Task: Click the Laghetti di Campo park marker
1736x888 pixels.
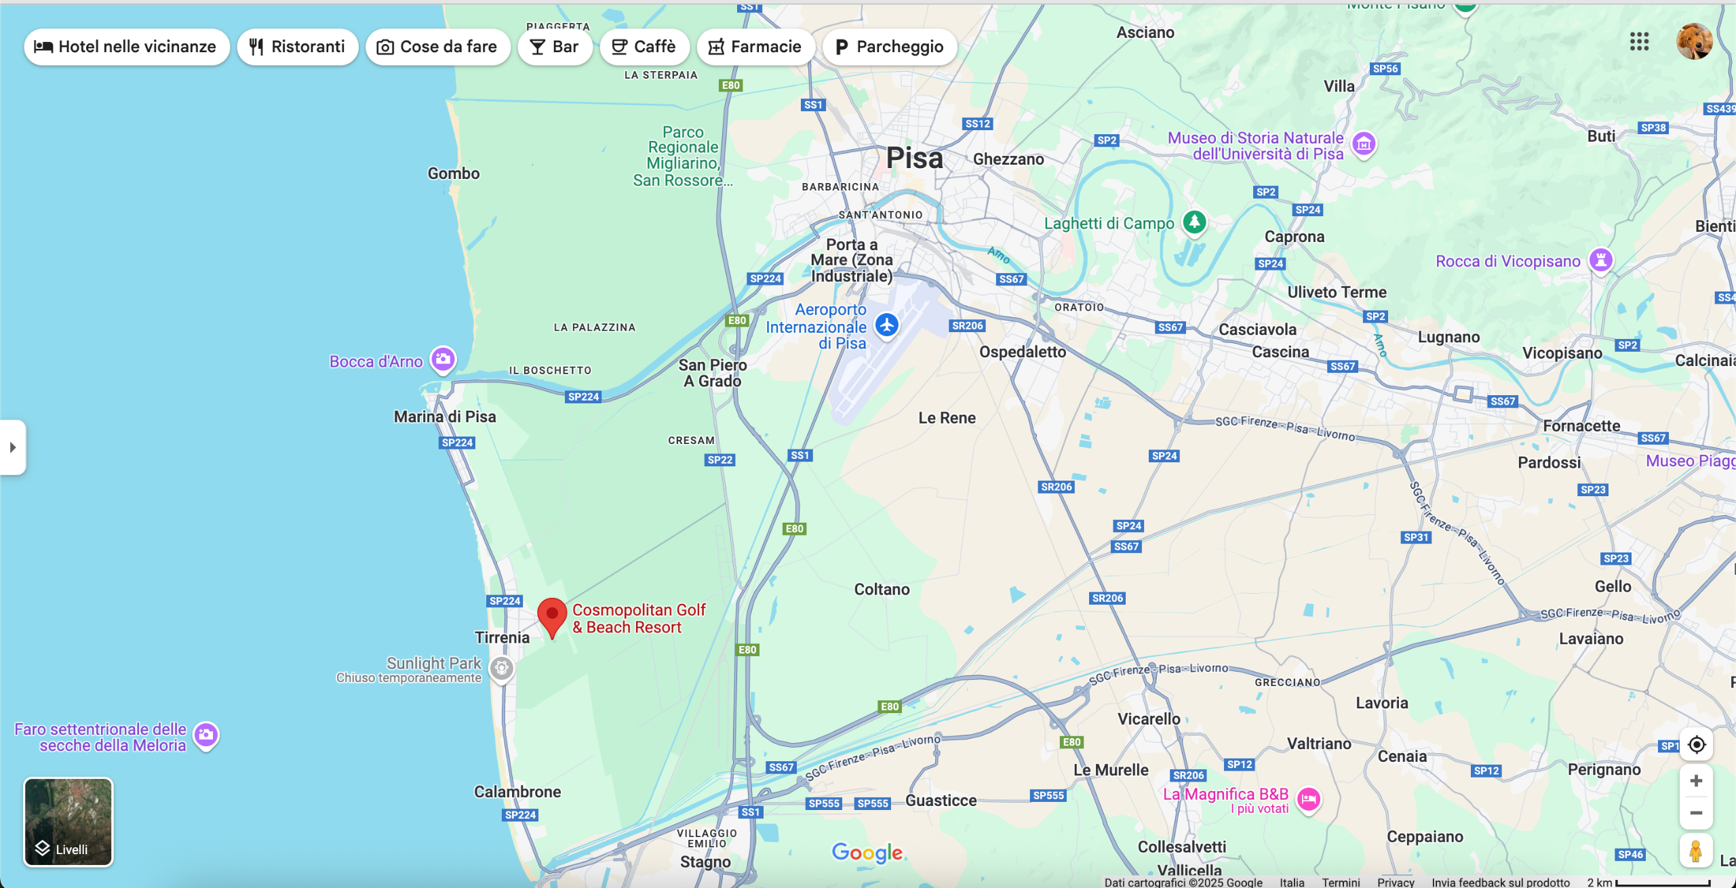Action: click(1194, 222)
